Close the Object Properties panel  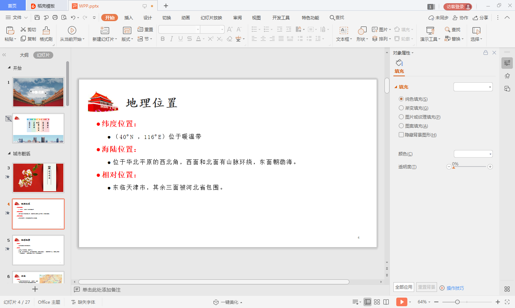click(494, 53)
